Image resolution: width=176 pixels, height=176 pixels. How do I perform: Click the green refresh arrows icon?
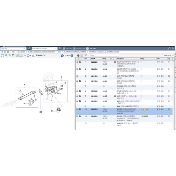25,55
